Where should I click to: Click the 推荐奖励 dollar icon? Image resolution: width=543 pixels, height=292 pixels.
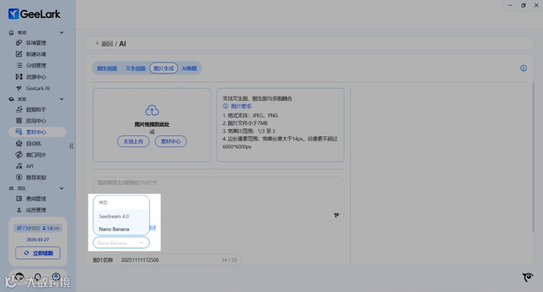[19, 177]
